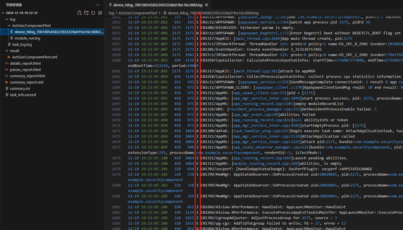403x230 pixels.
Task: Open ActsSecComponentTest.xml under result
Action: pos(35,57)
